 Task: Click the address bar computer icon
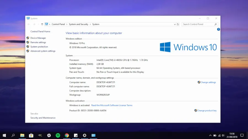(46, 24)
